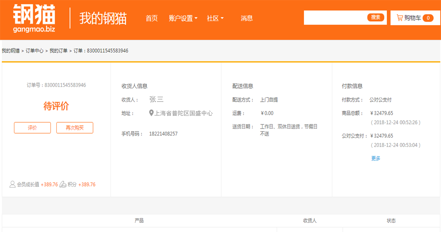The height and width of the screenshot is (232, 441).
Task: Click the recipient name 张三
Action: click(x=156, y=99)
